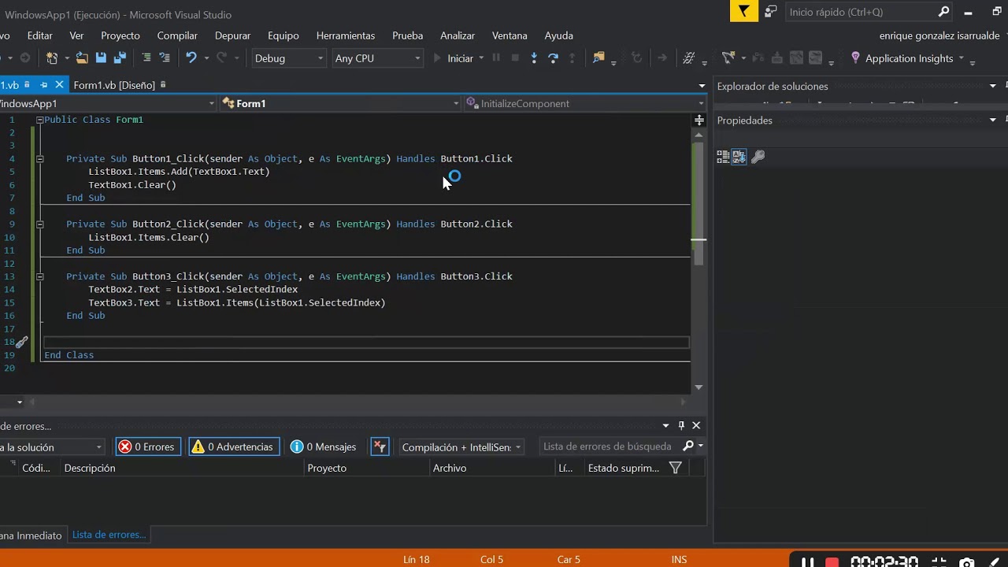Open the Form1 class dropdown

click(339, 103)
